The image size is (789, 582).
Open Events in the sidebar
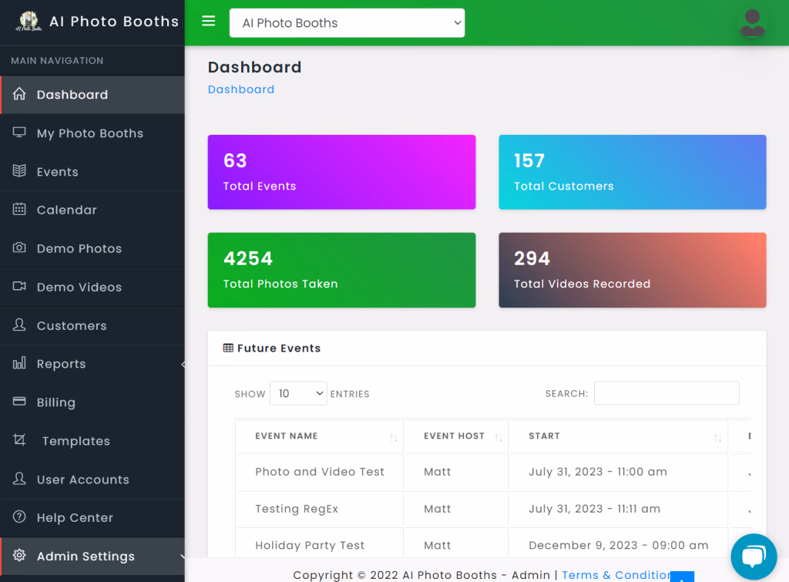(x=92, y=172)
